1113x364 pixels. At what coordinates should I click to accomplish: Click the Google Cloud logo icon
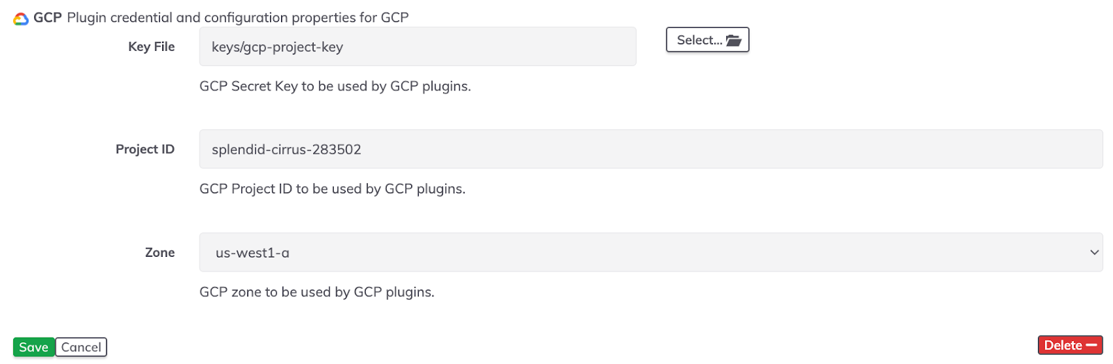pyautogui.click(x=21, y=19)
